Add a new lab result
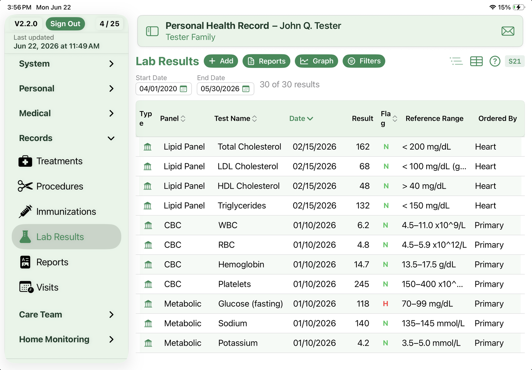This screenshot has height=370, width=532. (x=221, y=61)
